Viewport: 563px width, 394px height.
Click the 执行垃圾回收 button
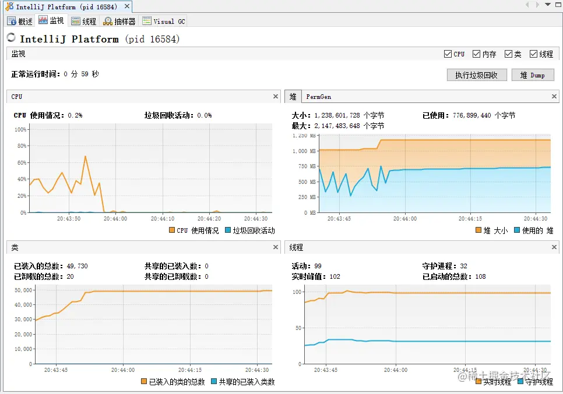coord(477,75)
